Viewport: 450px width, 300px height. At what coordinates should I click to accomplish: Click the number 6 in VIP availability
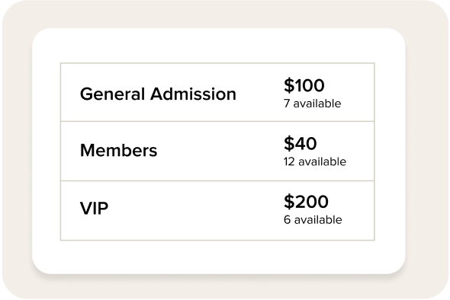tap(288, 220)
